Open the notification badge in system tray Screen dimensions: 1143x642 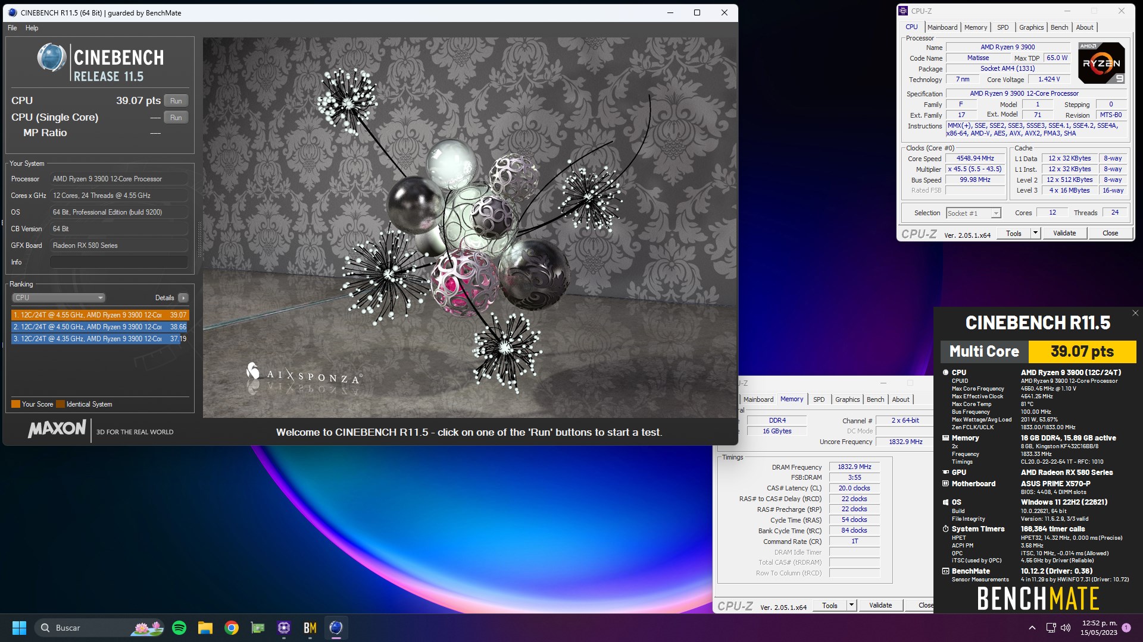point(1126,628)
